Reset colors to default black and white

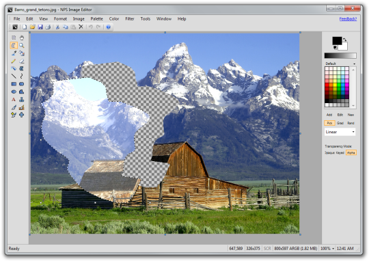click(x=335, y=48)
